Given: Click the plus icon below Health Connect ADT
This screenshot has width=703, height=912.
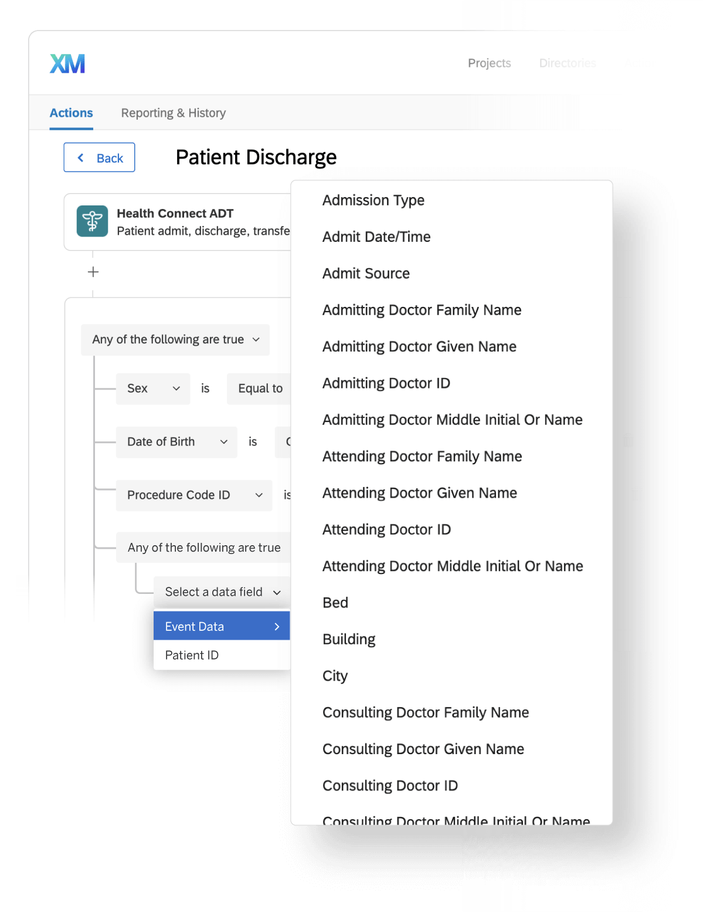Looking at the screenshot, I should pyautogui.click(x=93, y=272).
